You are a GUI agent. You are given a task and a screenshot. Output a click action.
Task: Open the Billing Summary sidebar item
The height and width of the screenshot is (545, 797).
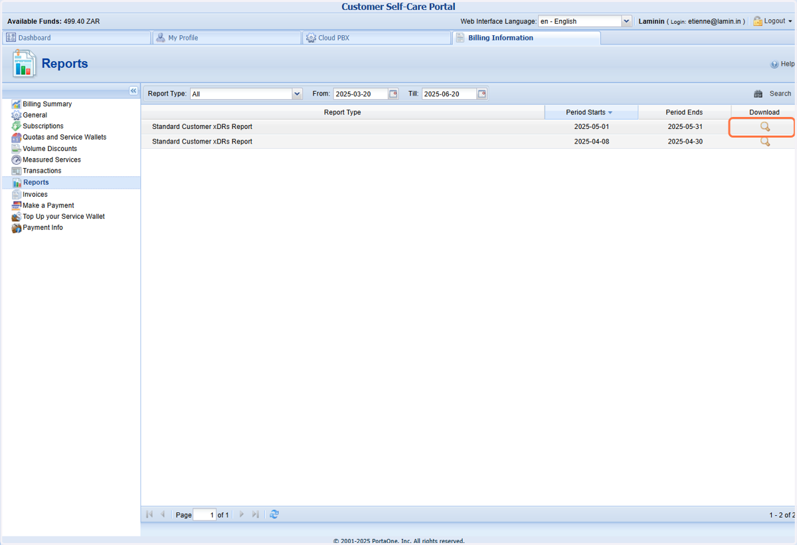[x=47, y=104]
